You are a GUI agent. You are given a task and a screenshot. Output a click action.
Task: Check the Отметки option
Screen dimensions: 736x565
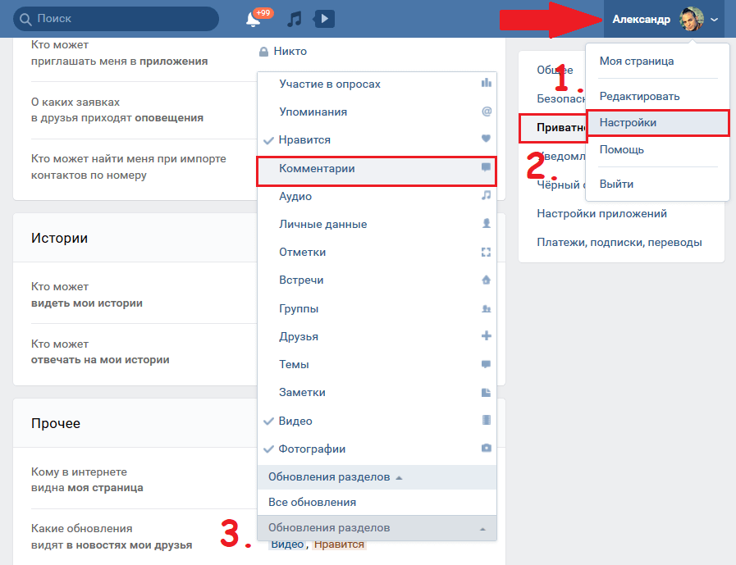pos(377,252)
